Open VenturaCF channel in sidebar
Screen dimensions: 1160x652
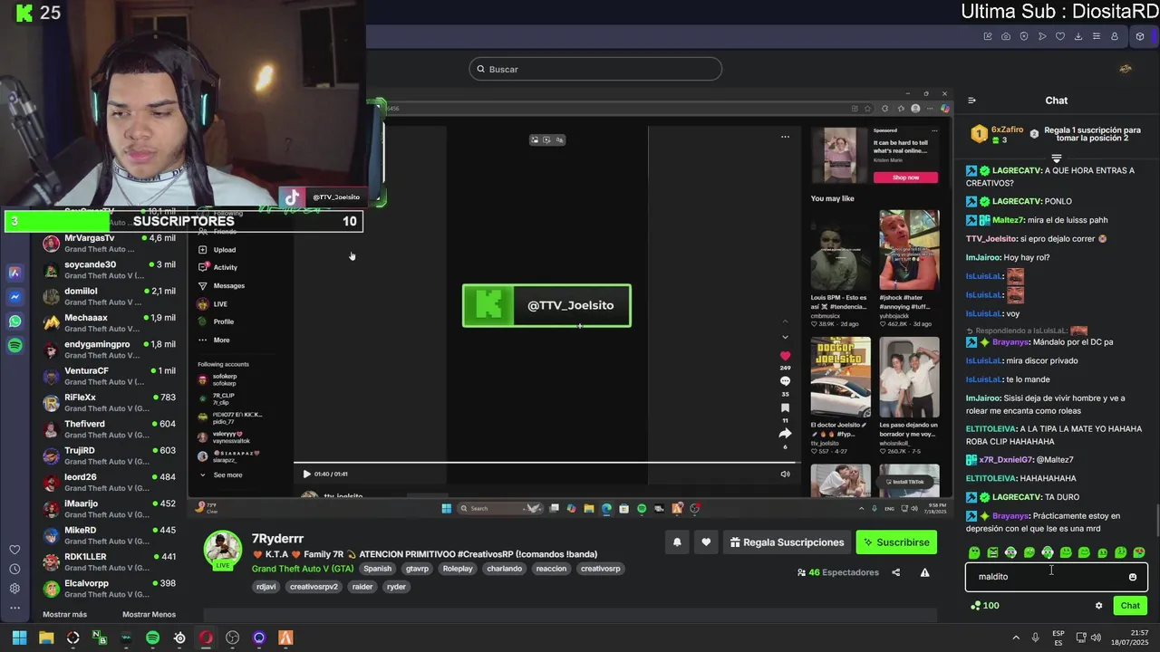coord(111,376)
